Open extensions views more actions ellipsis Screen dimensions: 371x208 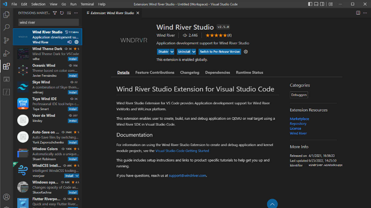pos(76,13)
